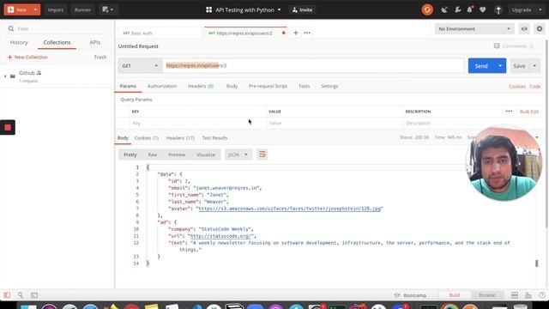Open the Authorization request tab
This screenshot has width=549, height=309.
click(x=162, y=86)
